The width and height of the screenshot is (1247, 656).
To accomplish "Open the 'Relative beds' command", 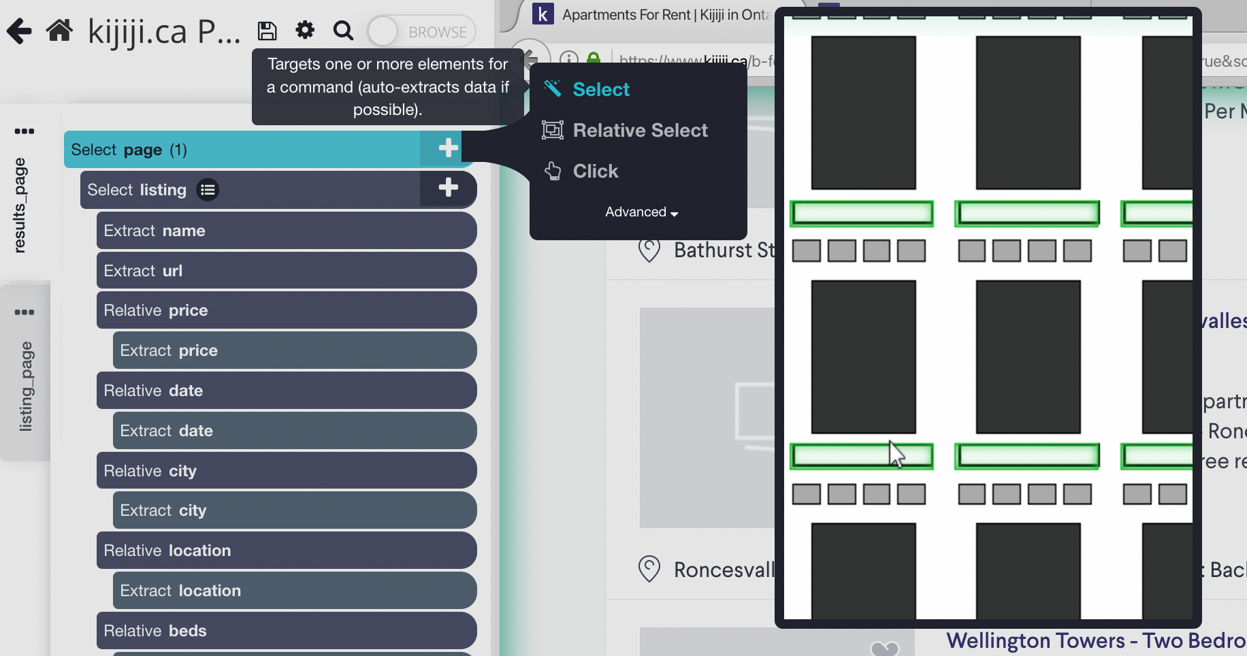I will click(x=287, y=631).
